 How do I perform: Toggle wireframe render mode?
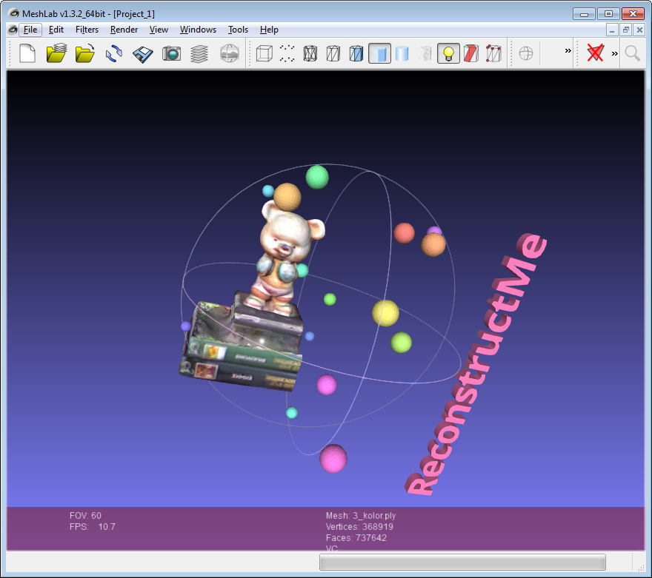click(310, 53)
